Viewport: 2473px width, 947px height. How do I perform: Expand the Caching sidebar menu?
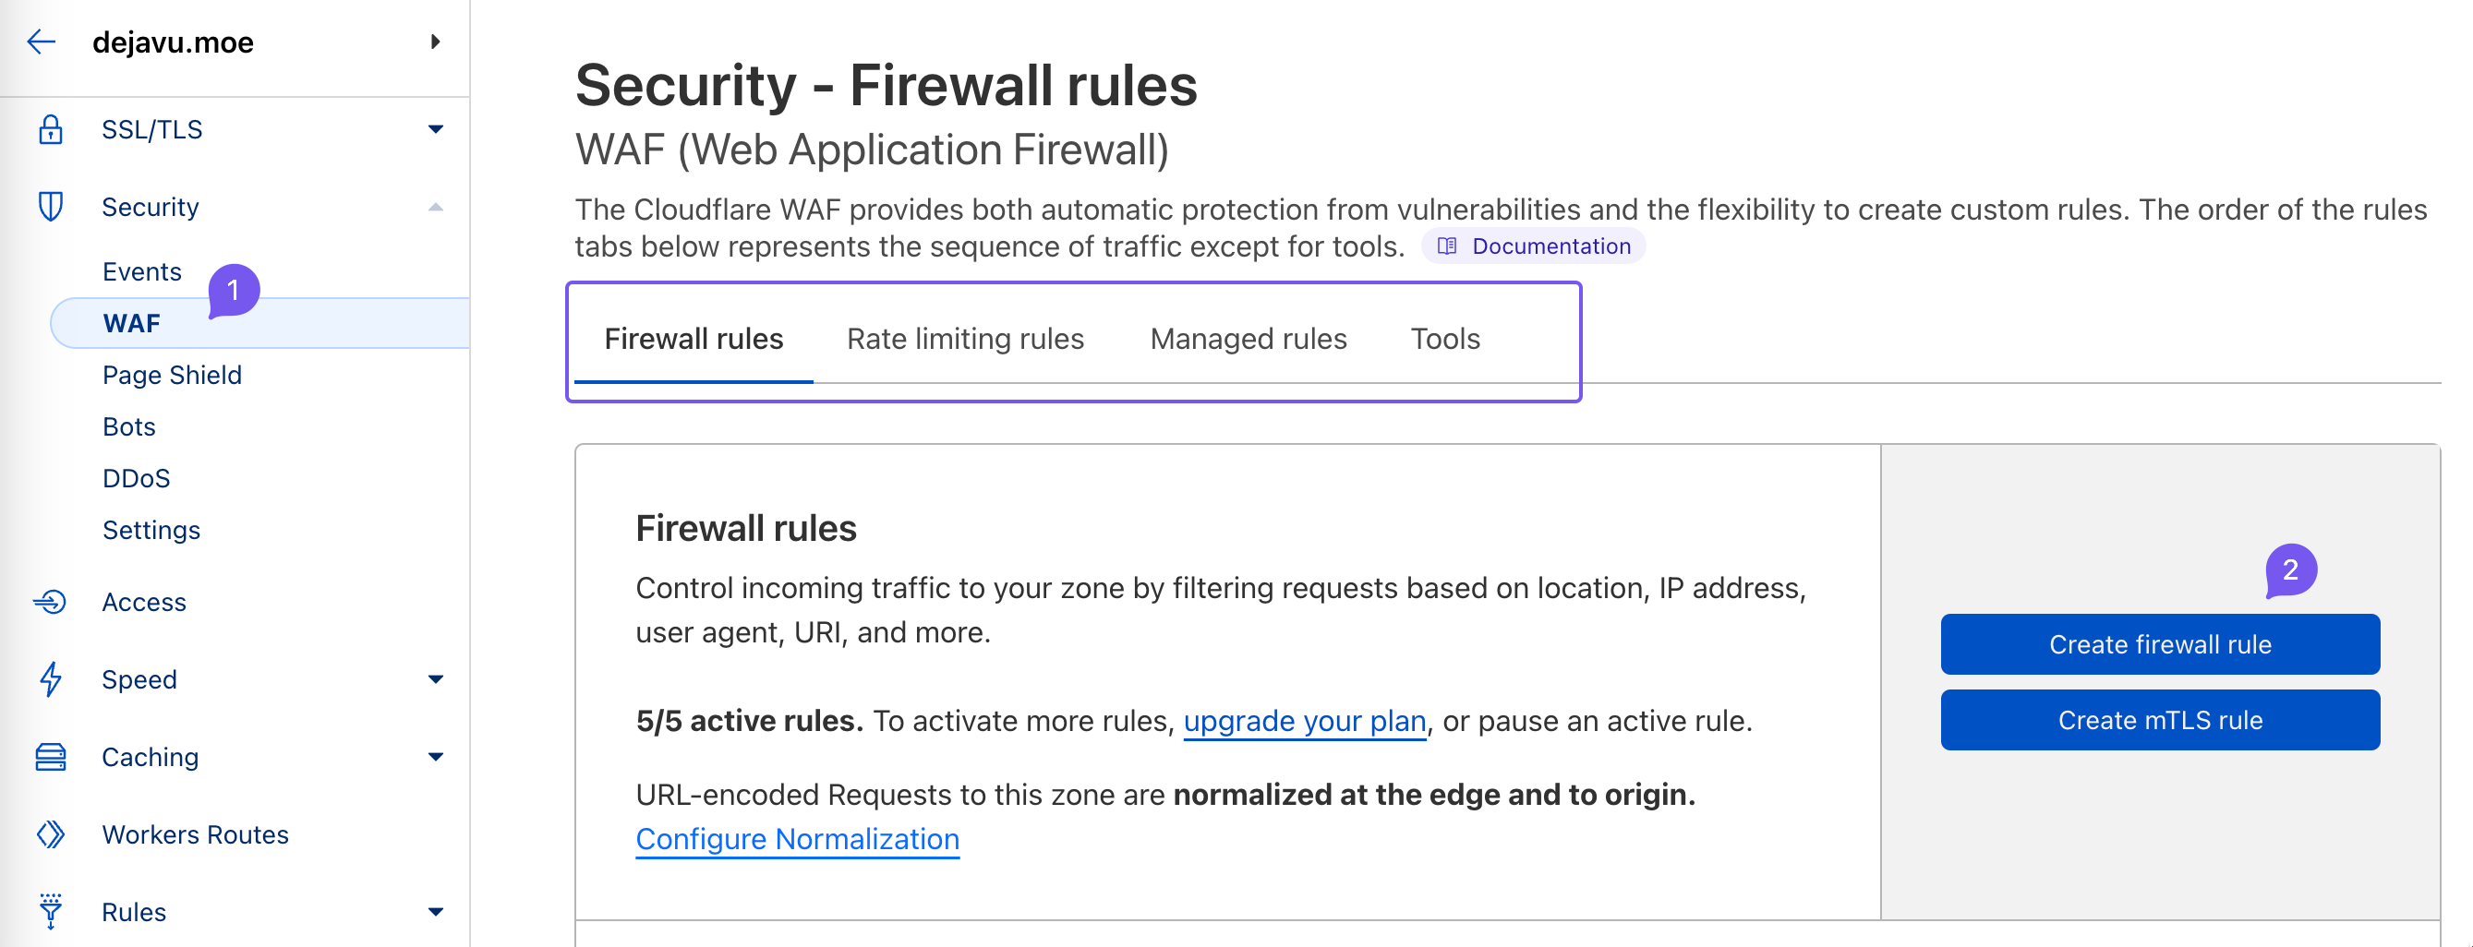tap(436, 757)
